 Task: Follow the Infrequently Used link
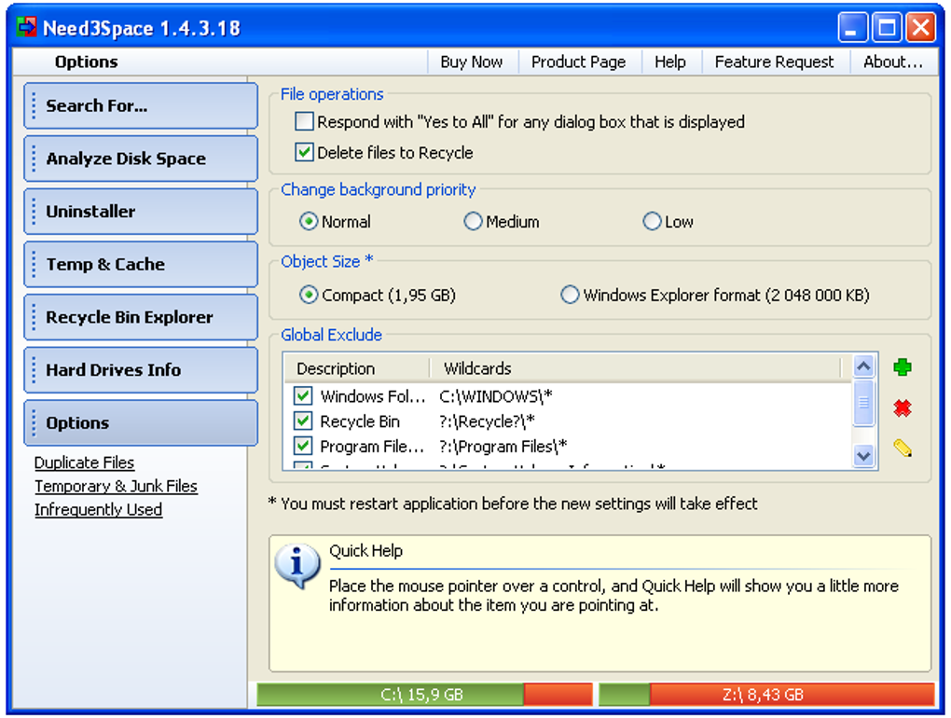click(x=98, y=510)
